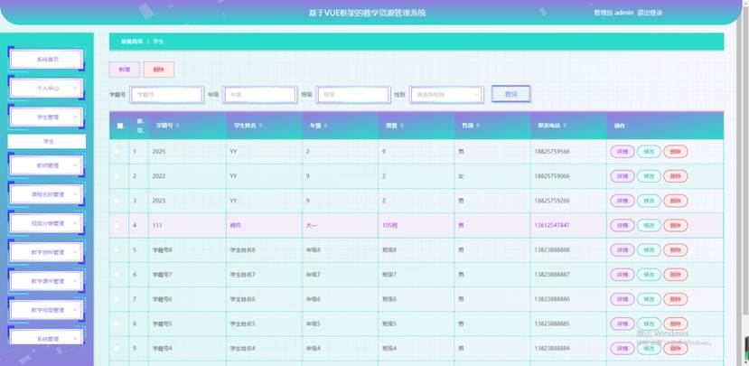This screenshot has width=749, height=366.
Task: Click 退出登录 link in the header
Action: (650, 13)
